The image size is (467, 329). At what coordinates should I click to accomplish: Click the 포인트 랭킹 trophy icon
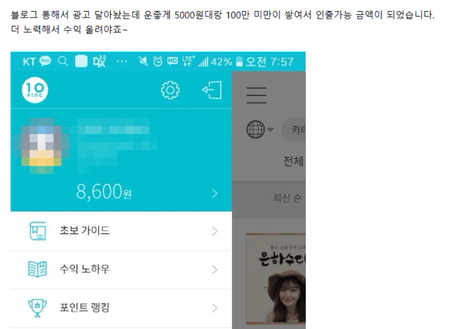click(37, 308)
